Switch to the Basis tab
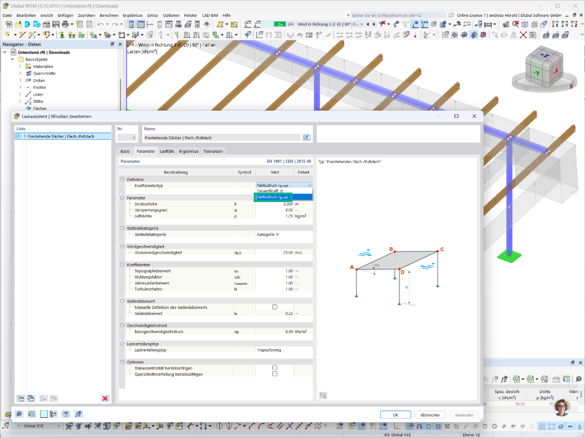 [x=125, y=151]
